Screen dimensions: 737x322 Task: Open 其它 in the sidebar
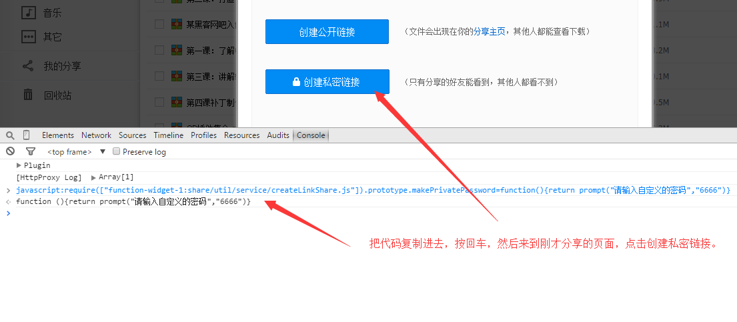[52, 37]
